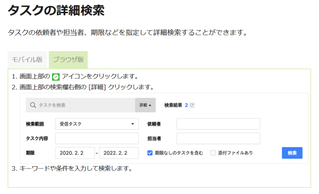The height and width of the screenshot is (194, 319).
Task: Click the 担当者 input field
Action: [x=218, y=138]
